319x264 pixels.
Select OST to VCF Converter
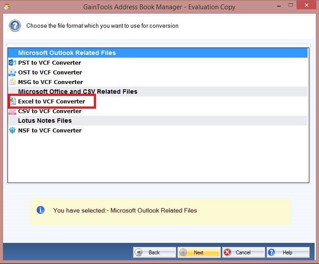(x=50, y=72)
